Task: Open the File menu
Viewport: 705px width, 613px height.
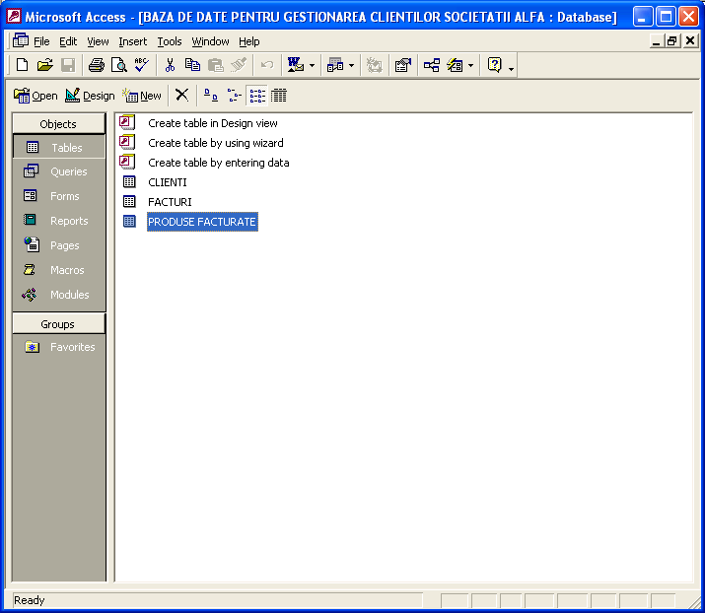Action: point(41,41)
